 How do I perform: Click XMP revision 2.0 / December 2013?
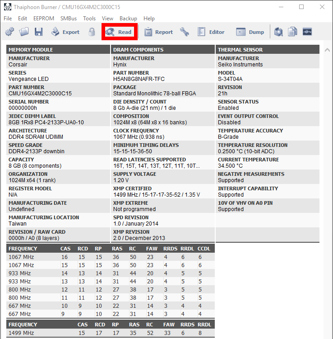139,238
